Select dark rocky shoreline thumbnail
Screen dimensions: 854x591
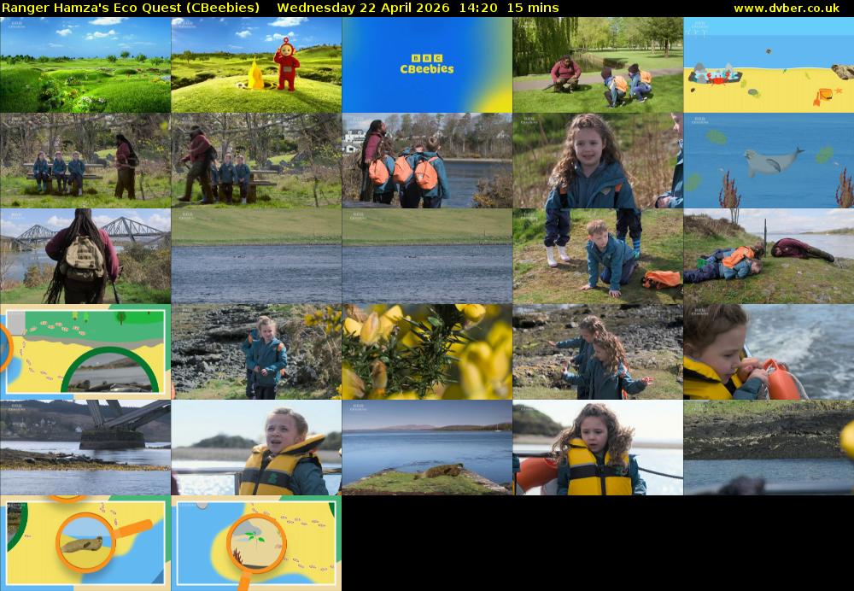(769, 448)
